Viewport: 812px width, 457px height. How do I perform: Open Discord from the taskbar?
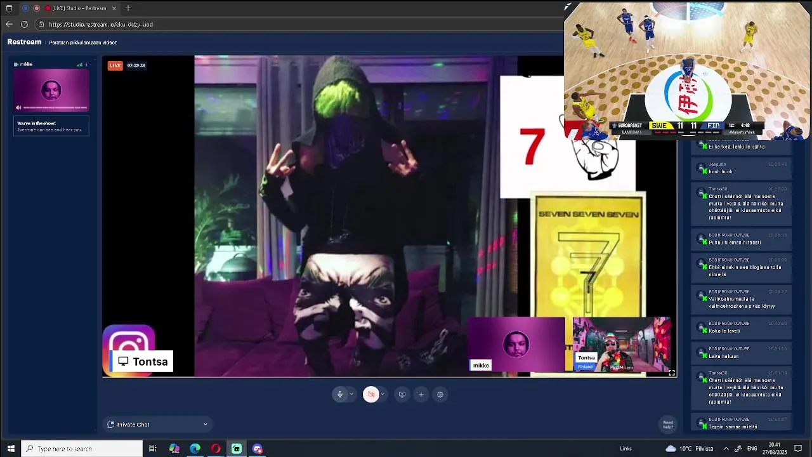[257, 449]
